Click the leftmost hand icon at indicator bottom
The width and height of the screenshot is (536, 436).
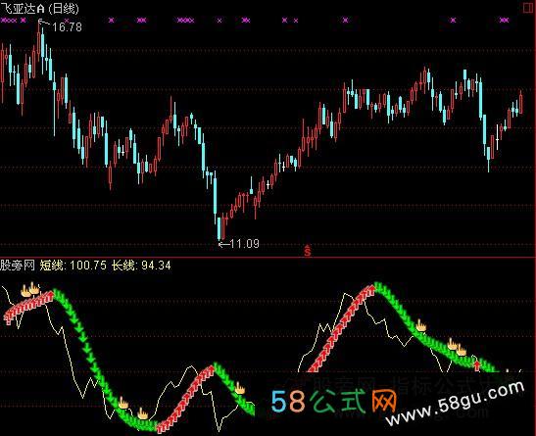[x=123, y=404]
